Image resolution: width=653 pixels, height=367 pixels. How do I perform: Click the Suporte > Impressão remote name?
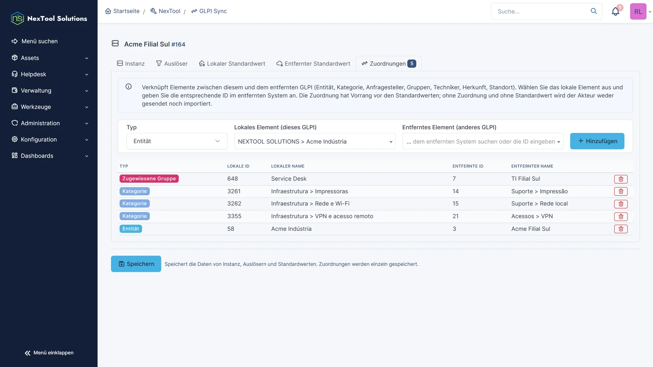coord(540,191)
